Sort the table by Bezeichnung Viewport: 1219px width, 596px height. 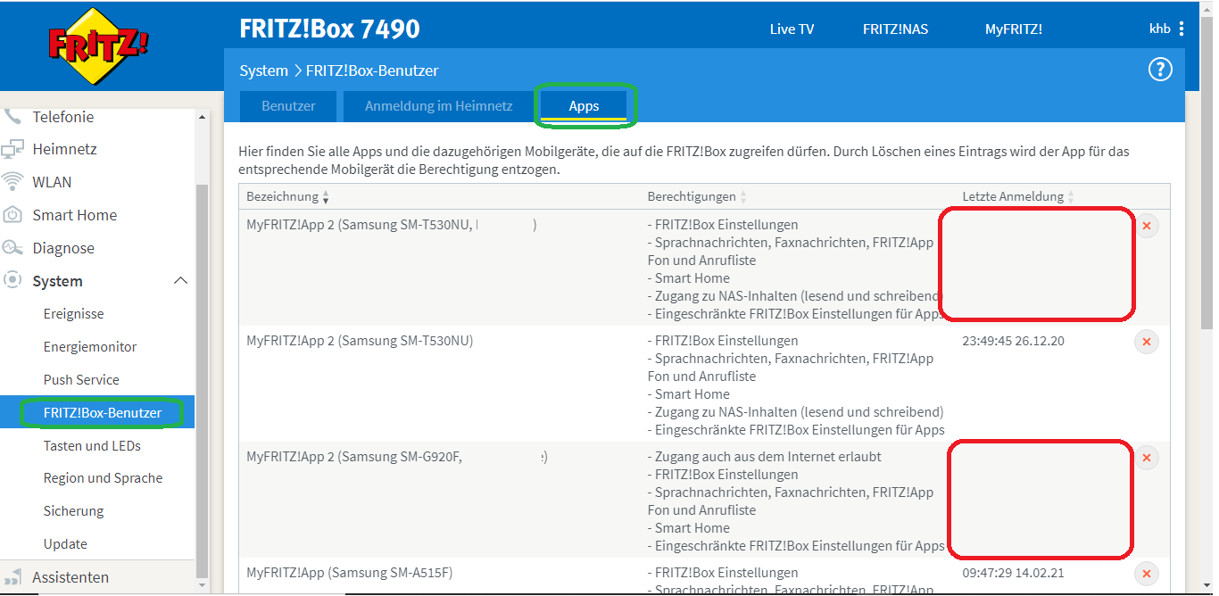pyautogui.click(x=288, y=196)
